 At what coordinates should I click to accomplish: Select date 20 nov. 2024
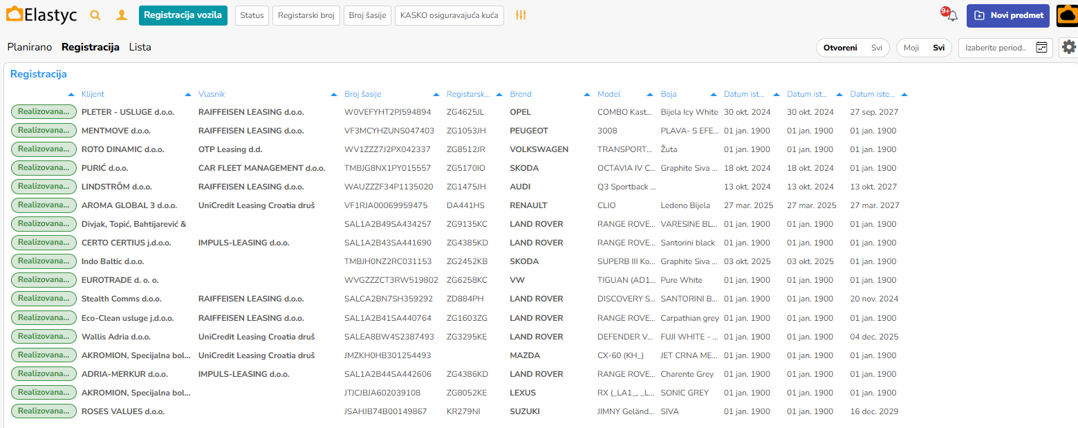pyautogui.click(x=874, y=299)
